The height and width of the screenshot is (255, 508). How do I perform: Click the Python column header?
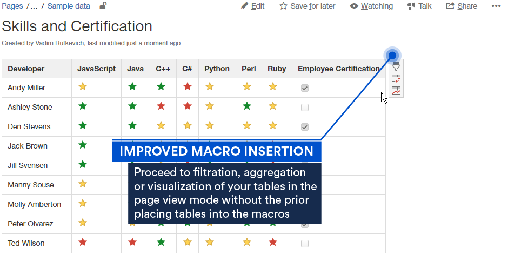pos(217,69)
